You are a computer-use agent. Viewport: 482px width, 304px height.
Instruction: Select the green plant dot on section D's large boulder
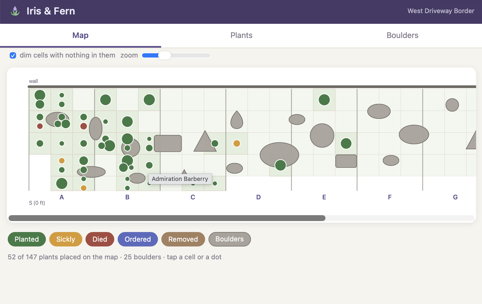click(280, 165)
